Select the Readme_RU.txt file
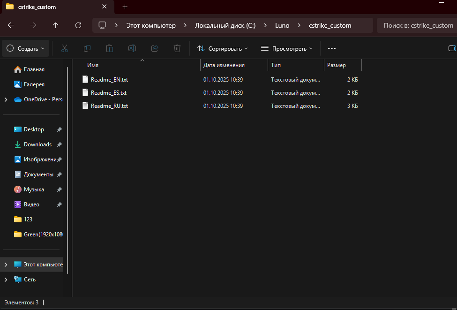The image size is (457, 310). (109, 106)
